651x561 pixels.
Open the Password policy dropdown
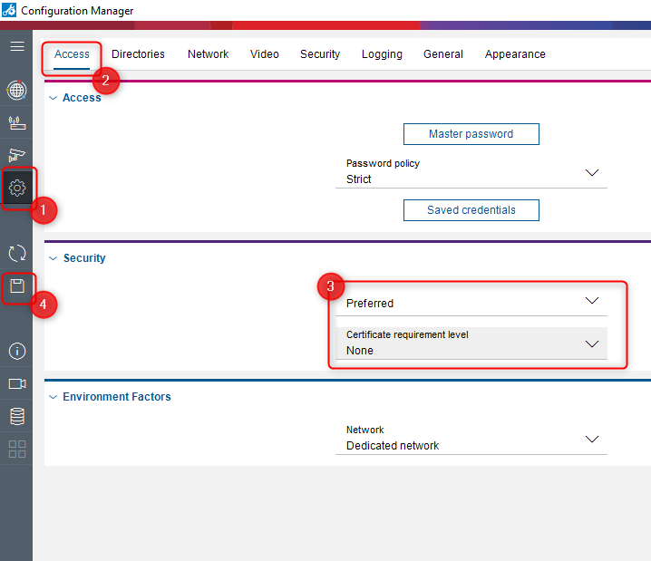pyautogui.click(x=471, y=172)
